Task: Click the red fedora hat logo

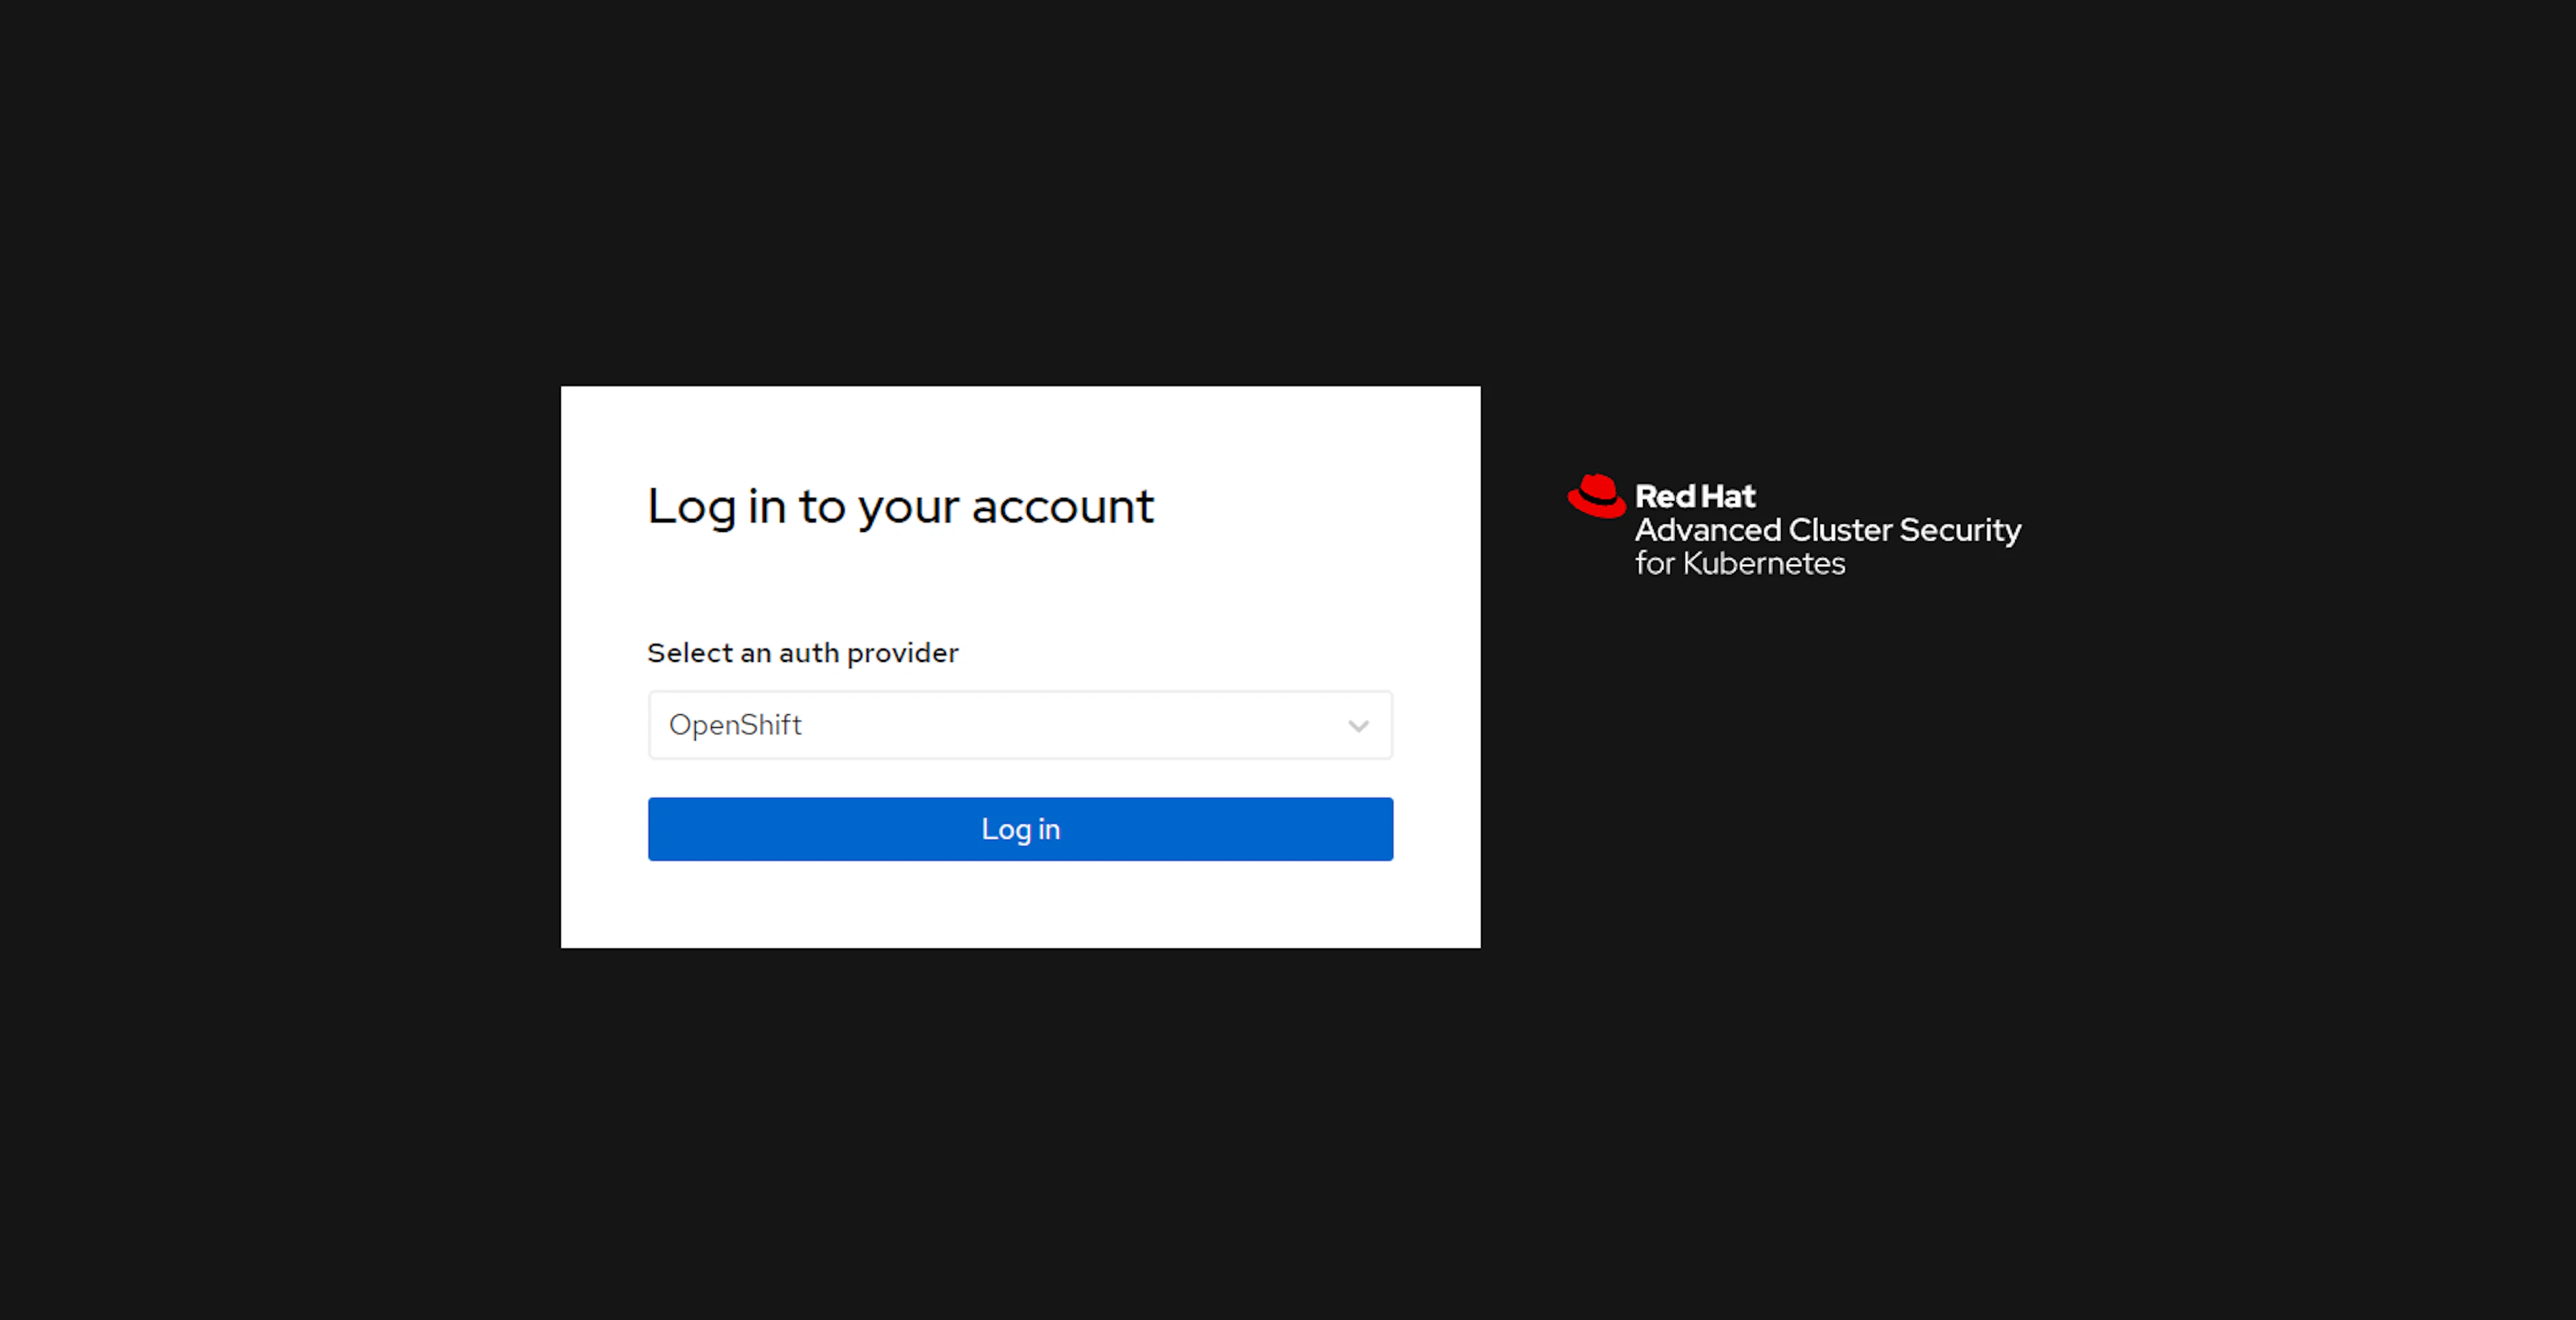Action: 1596,496
